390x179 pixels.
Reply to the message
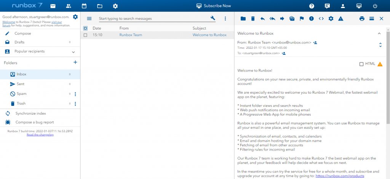tap(263, 18)
